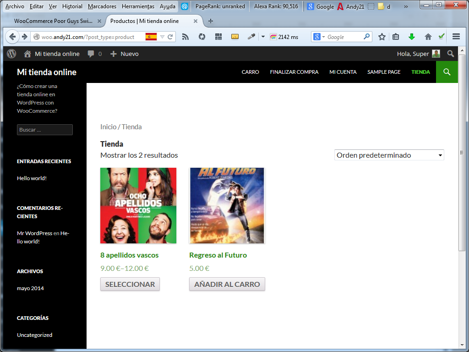Viewport: 469px width, 352px height.
Task: Open the Orden predeterminado sorting dropdown
Action: 389,155
